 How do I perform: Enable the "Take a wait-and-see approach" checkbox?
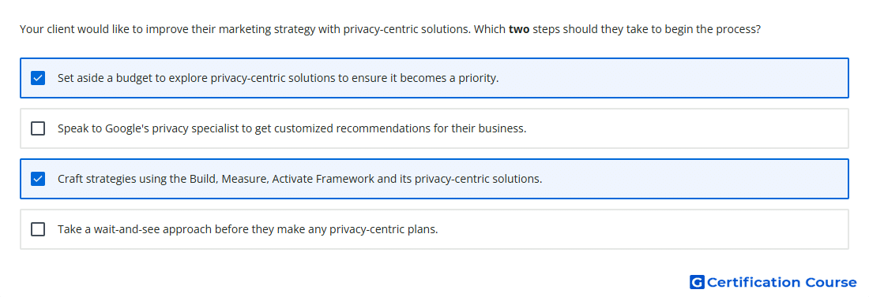(38, 229)
